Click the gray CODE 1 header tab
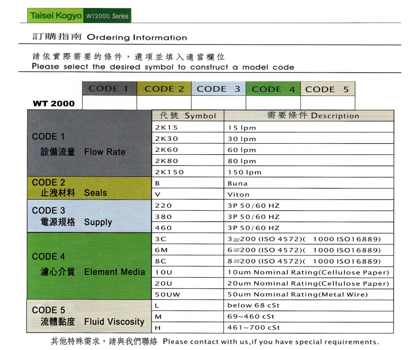Image resolution: width=420 pixels, height=350 pixels. (x=109, y=89)
